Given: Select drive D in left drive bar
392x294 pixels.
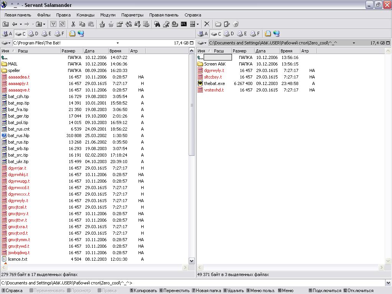Looking at the screenshot, I should (x=33, y=34).
